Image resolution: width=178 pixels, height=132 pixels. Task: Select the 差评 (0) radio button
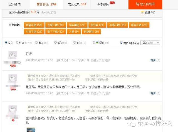pos(55,43)
